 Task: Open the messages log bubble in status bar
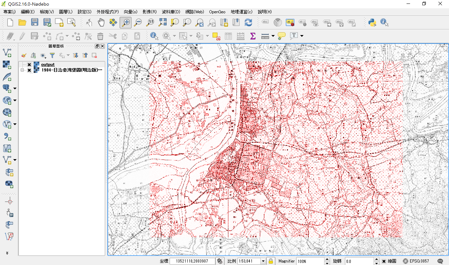tap(440, 261)
